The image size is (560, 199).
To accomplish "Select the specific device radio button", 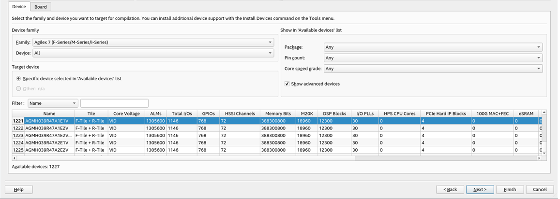I will point(19,78).
